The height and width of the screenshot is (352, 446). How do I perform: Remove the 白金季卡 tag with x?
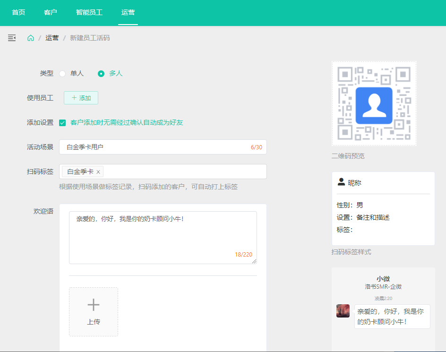(98, 172)
